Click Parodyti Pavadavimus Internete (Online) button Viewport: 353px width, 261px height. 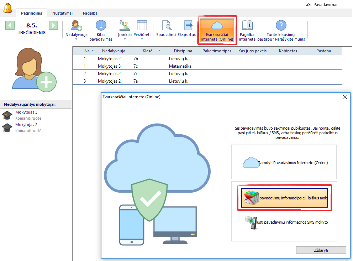(x=284, y=162)
